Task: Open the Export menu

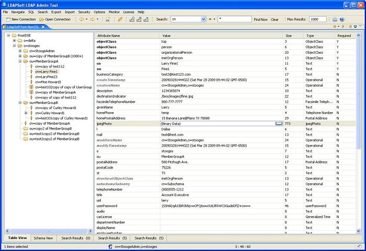Action: tap(56, 11)
